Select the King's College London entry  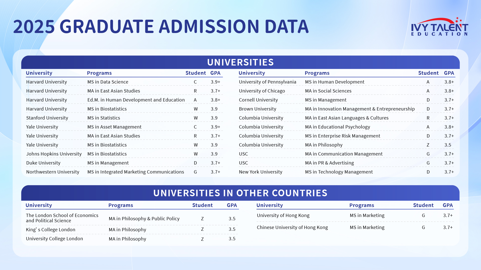[x=51, y=230]
